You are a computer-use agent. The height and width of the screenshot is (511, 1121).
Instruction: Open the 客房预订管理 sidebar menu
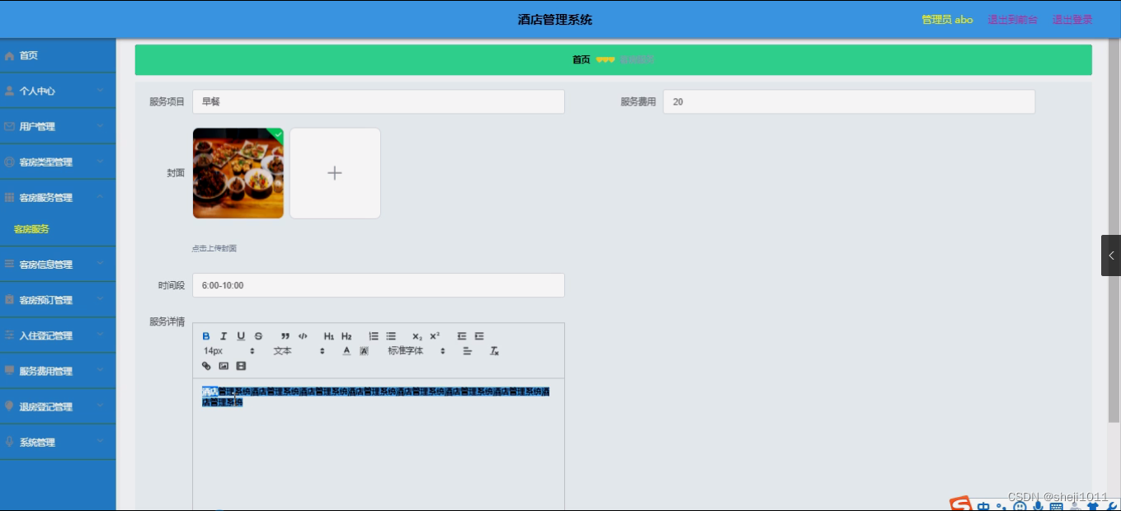tap(58, 299)
